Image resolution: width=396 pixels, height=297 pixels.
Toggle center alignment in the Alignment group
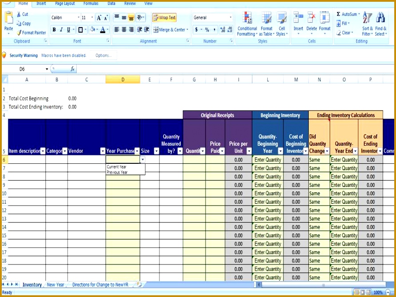[x=123, y=29]
